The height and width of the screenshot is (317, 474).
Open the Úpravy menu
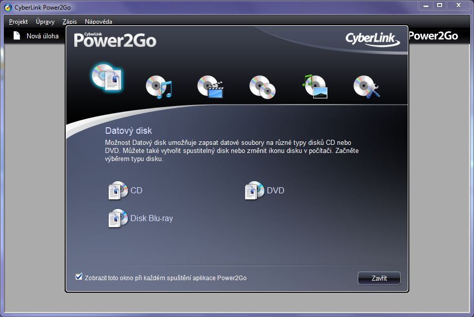tap(45, 22)
